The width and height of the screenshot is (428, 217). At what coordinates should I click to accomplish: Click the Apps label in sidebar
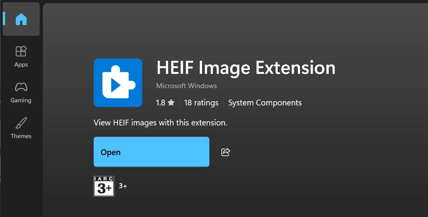tap(21, 65)
